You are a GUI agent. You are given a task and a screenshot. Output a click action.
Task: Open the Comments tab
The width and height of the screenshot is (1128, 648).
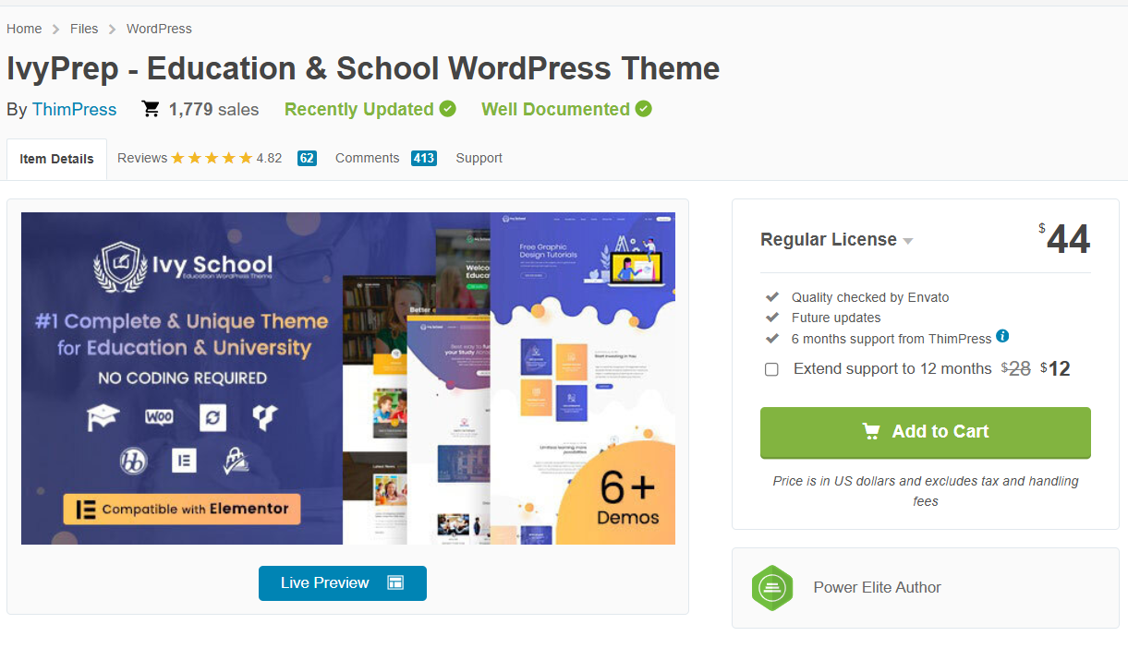click(367, 158)
